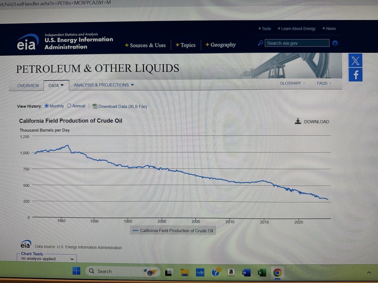Open Task View icon in taskbar
The width and height of the screenshot is (378, 283).
[x=169, y=272]
